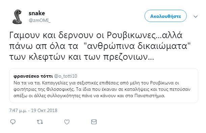
Task: Open the quoted tweet by φρανσέσκο τόττι
Action: click(104, 86)
